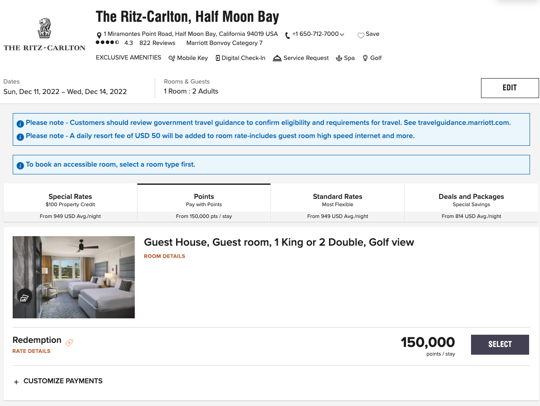This screenshot has width=540, height=406.
Task: Open the guest room photo thumbnail
Action: pos(74,277)
